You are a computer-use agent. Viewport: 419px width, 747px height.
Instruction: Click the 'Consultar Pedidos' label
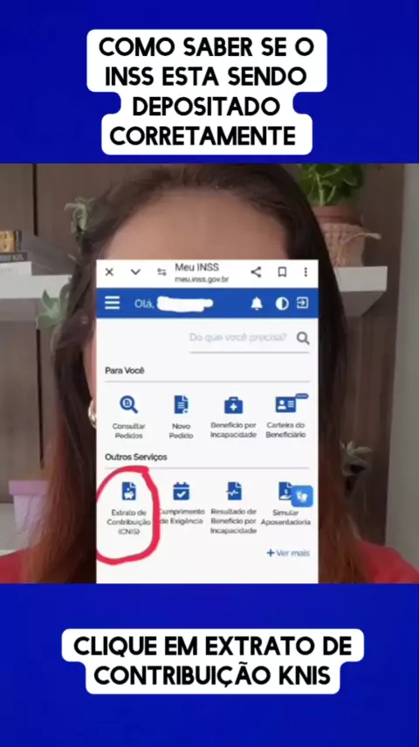tap(128, 430)
